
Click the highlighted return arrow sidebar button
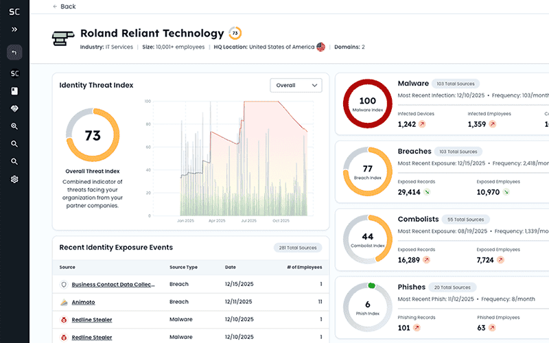click(14, 53)
